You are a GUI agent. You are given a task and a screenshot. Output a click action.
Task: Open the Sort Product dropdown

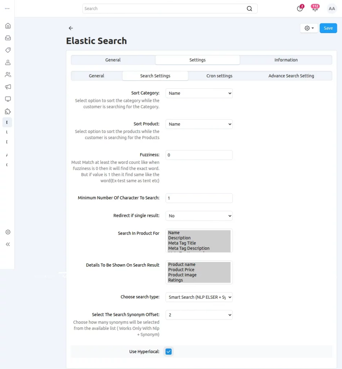[199, 124]
